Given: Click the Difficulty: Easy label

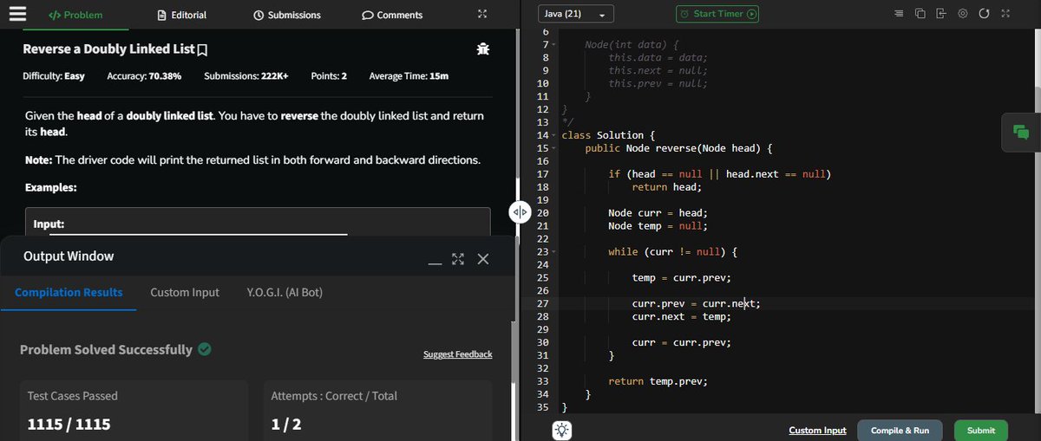Looking at the screenshot, I should (54, 76).
